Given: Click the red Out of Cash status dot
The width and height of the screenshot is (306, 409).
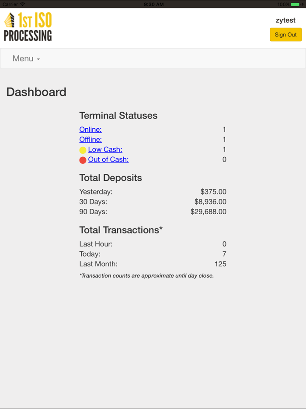Looking at the screenshot, I should [x=83, y=160].
